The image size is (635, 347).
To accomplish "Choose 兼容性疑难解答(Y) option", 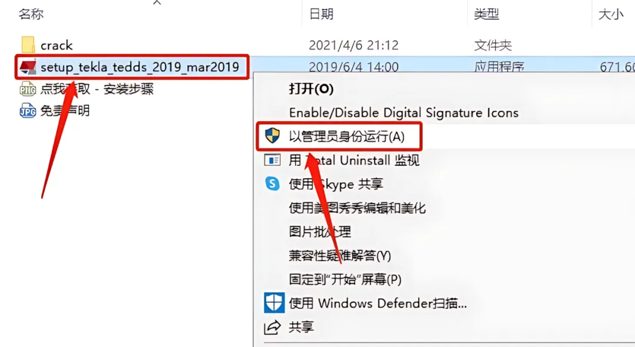I will (x=340, y=256).
